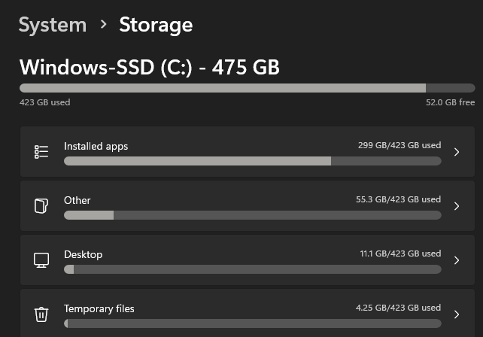The image size is (483, 337).
Task: Go back to System in breadcrumb
Action: (53, 25)
